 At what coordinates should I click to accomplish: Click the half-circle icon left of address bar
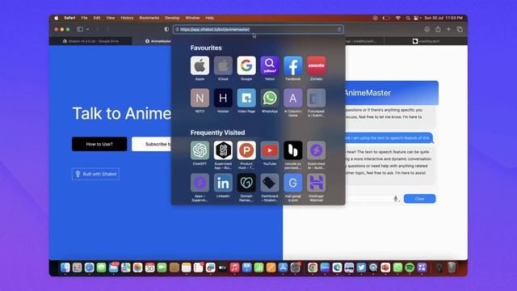tap(166, 29)
